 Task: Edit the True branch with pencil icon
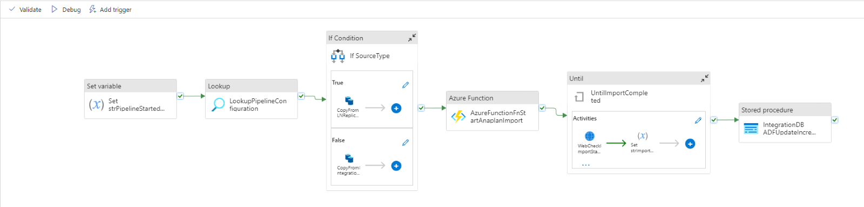pos(406,85)
